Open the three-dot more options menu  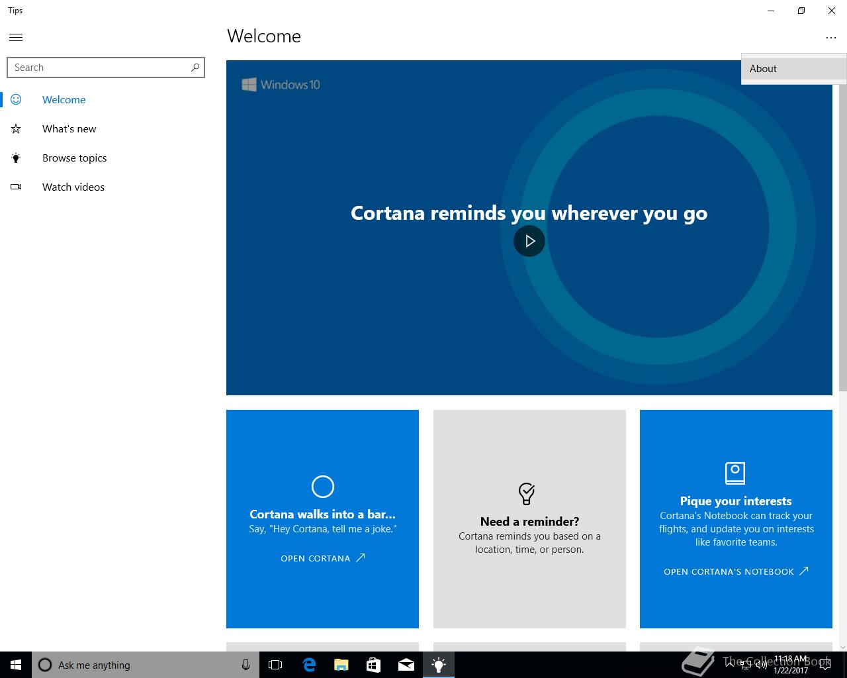click(x=831, y=38)
